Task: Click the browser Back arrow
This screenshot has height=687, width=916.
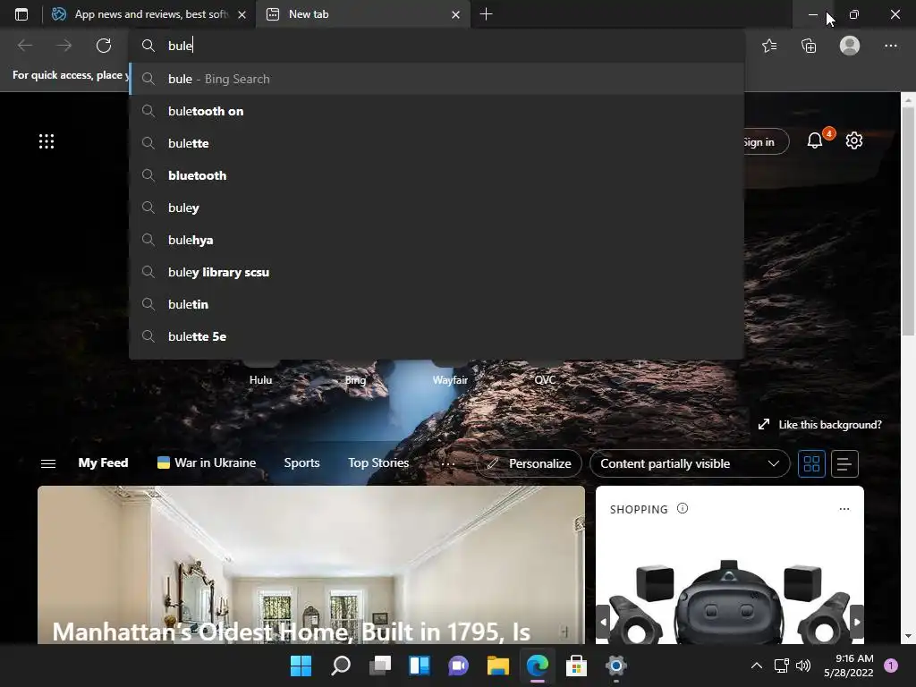Action: [x=24, y=46]
